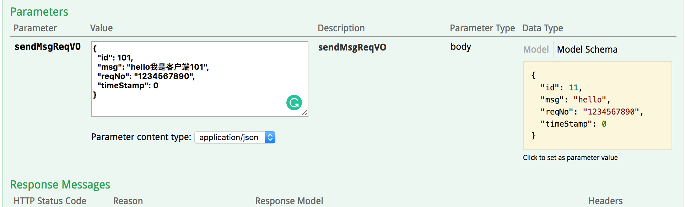Viewport: 685px width, 207px height.
Task: Click the "msg" line in the value textarea
Action: [153, 67]
